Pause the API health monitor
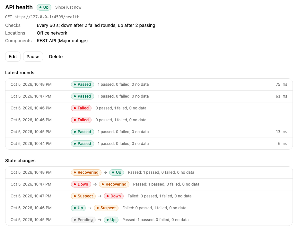298x231 pixels. tap(33, 57)
